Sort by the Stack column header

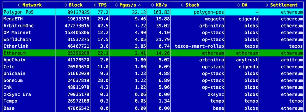pyautogui.click(x=190, y=5)
